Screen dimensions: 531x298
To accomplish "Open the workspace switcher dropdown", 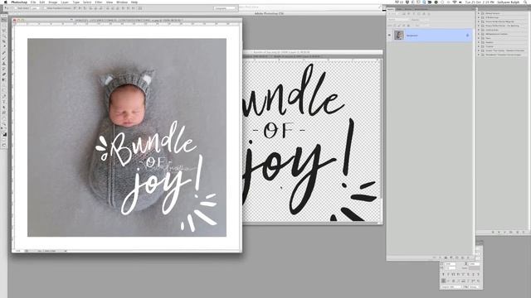I will [225, 8].
